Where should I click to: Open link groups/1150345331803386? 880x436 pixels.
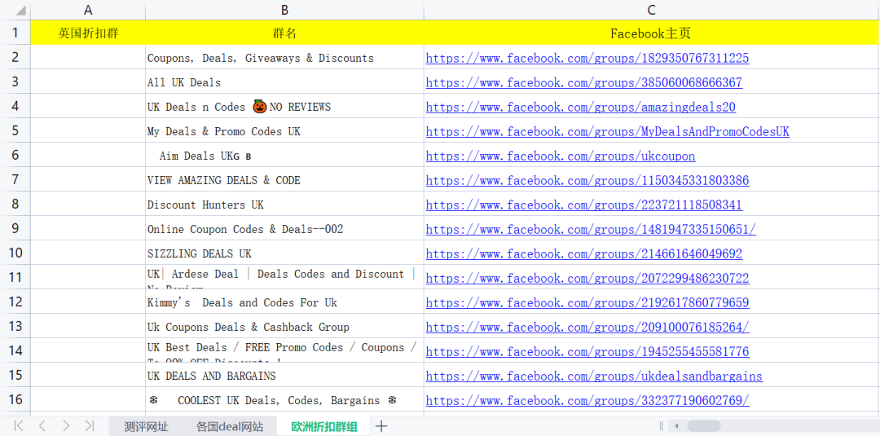tap(587, 181)
